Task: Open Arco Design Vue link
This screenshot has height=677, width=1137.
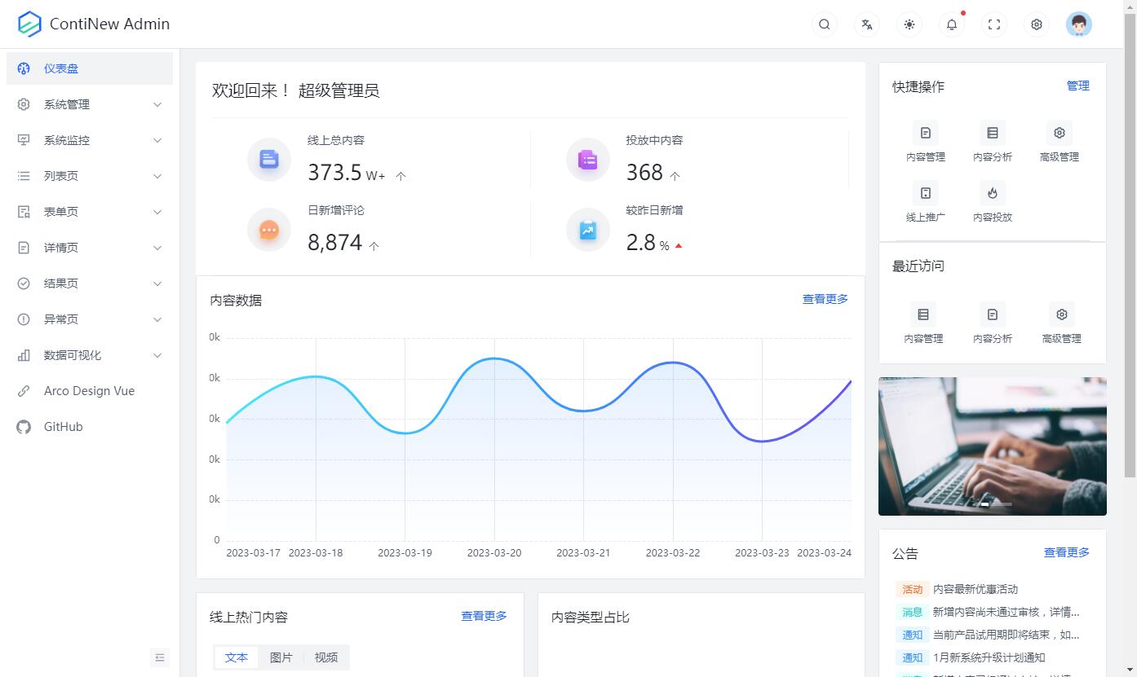Action: pyautogui.click(x=90, y=391)
